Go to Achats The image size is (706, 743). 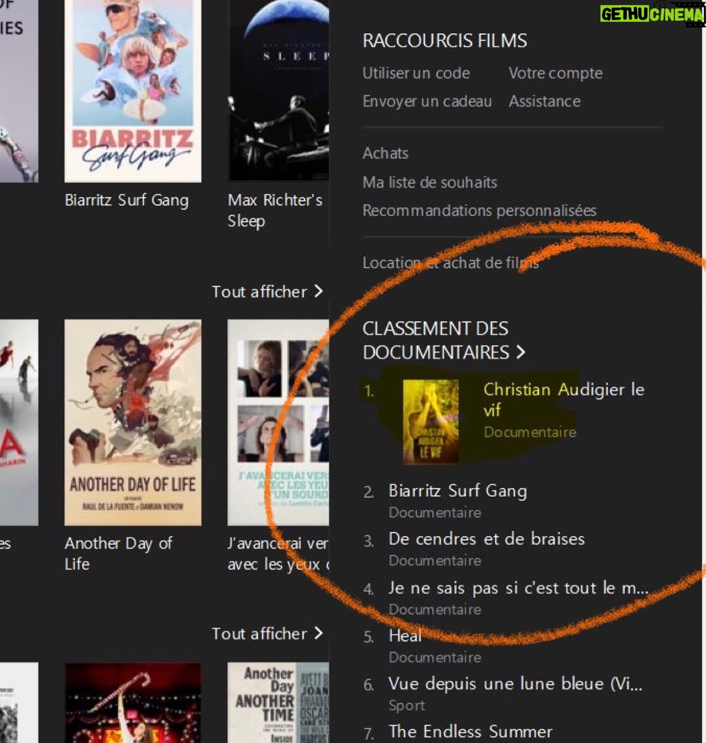(385, 153)
